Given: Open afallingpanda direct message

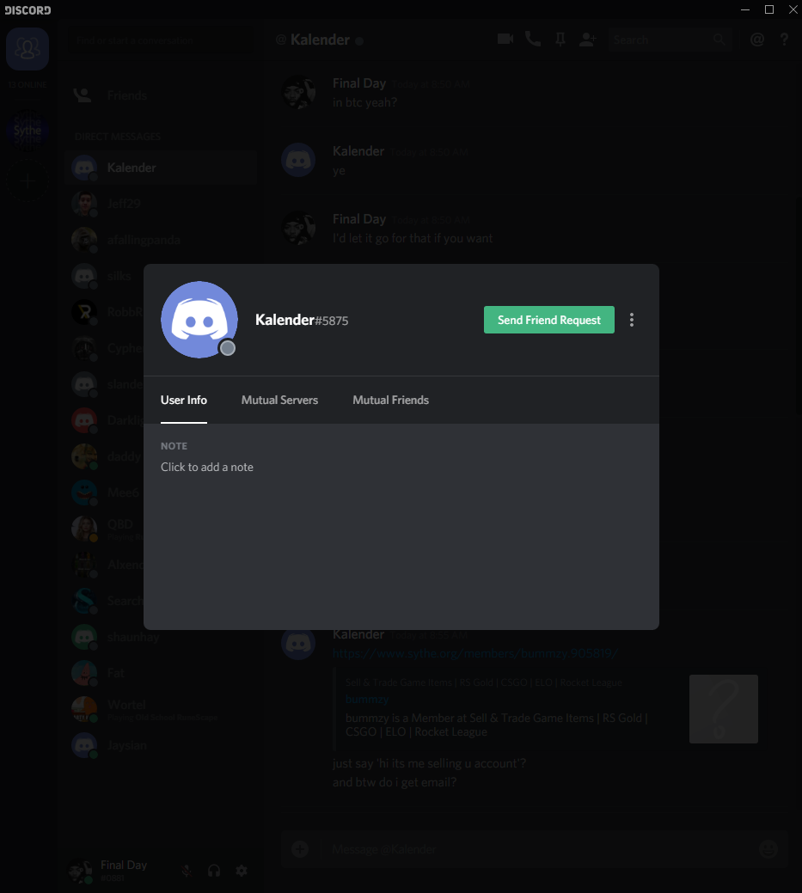Looking at the screenshot, I should (x=161, y=240).
